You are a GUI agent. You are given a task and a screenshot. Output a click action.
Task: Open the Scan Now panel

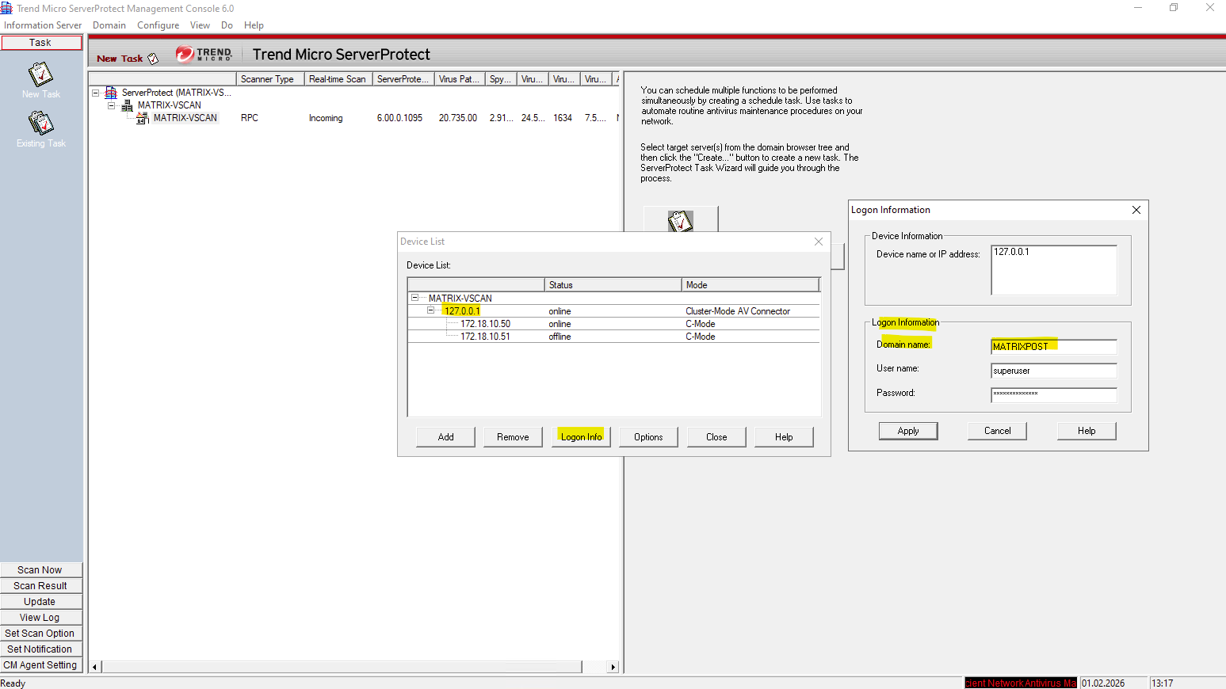click(x=40, y=570)
